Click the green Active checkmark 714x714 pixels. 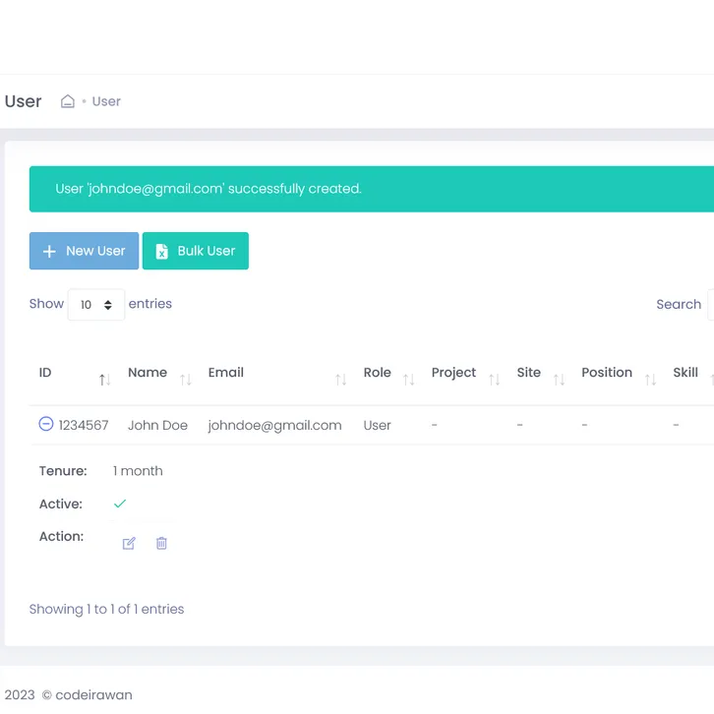120,504
